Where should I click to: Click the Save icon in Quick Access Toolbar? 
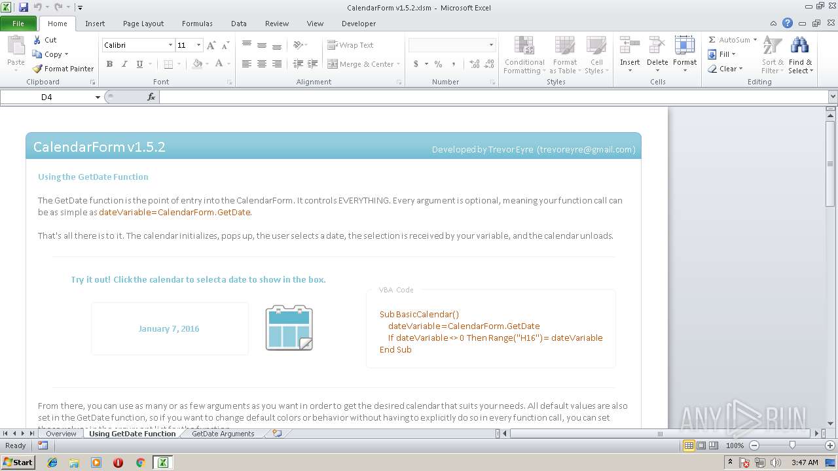(24, 7)
